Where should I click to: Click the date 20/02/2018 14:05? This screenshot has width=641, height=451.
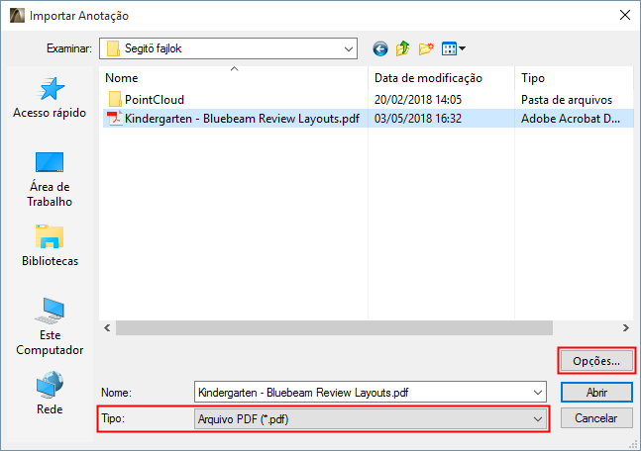[418, 100]
